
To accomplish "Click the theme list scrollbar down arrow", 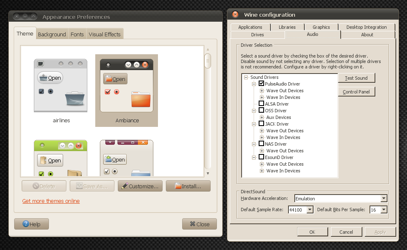I will point(208,173).
